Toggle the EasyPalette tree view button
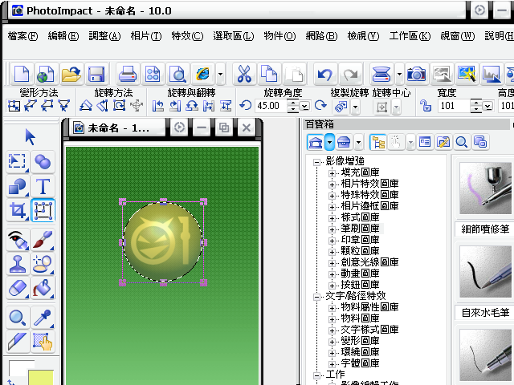The width and height of the screenshot is (514, 385). [x=378, y=143]
